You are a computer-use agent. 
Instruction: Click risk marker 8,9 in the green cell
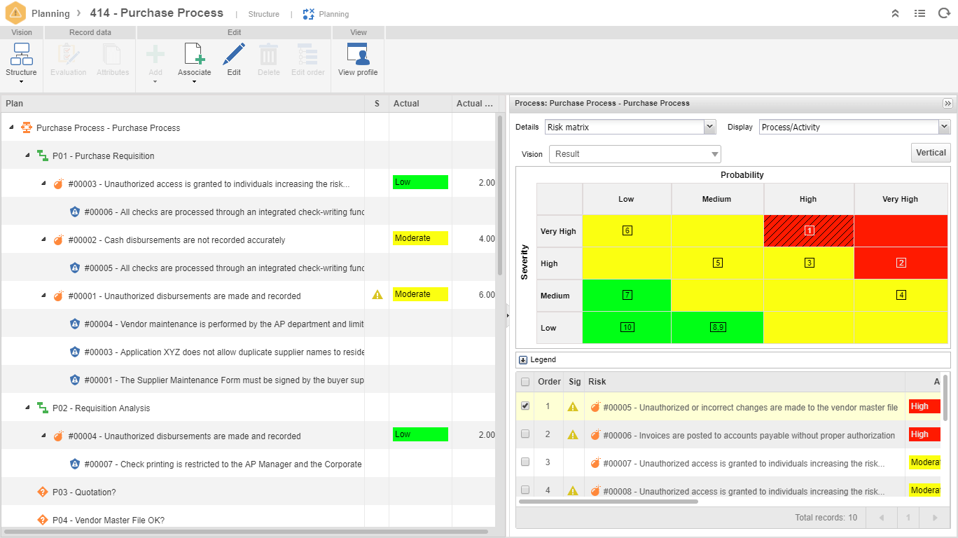(x=718, y=327)
